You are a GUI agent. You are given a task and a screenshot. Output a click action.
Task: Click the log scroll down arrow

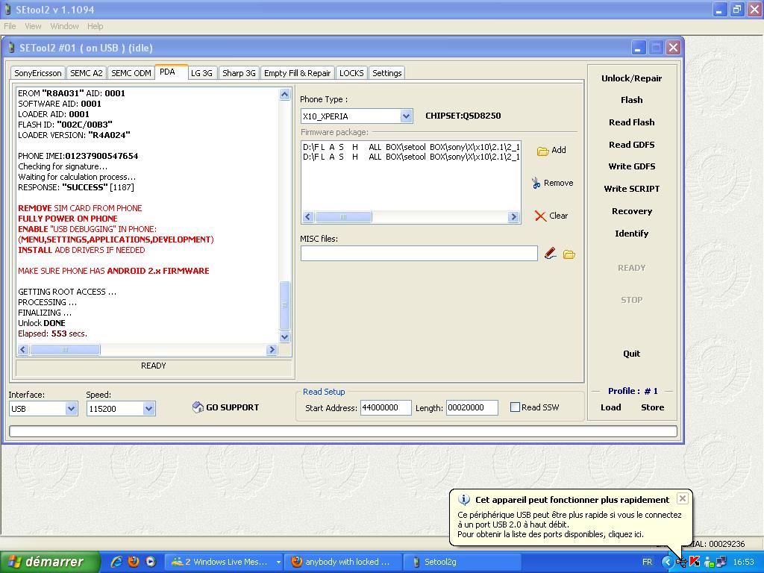284,336
